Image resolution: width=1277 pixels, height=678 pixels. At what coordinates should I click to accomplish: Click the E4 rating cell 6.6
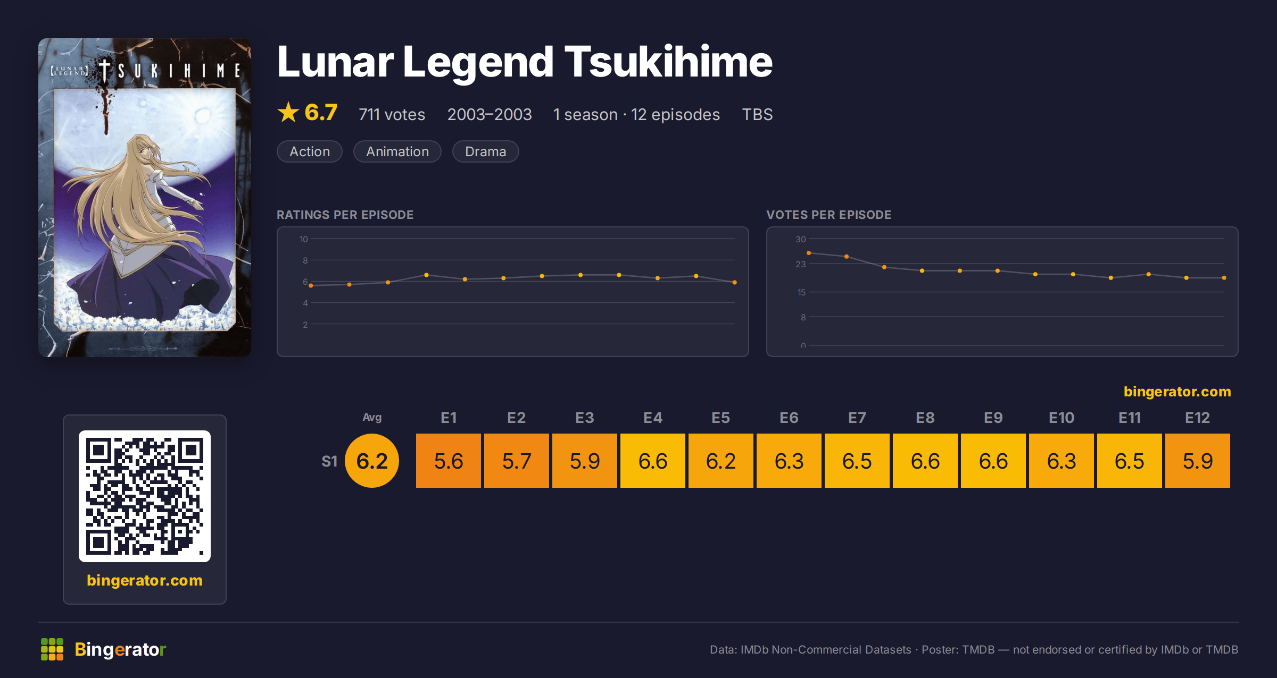tap(653, 461)
